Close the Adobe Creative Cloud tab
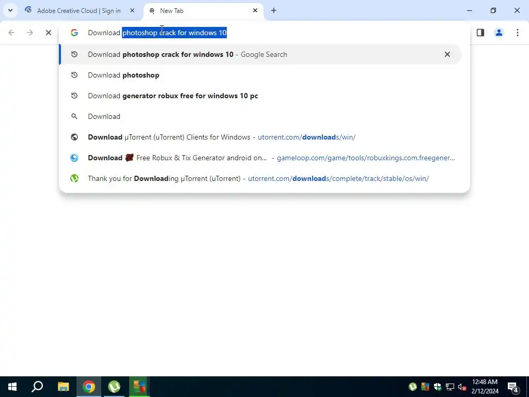This screenshot has width=529, height=397. pyautogui.click(x=132, y=10)
